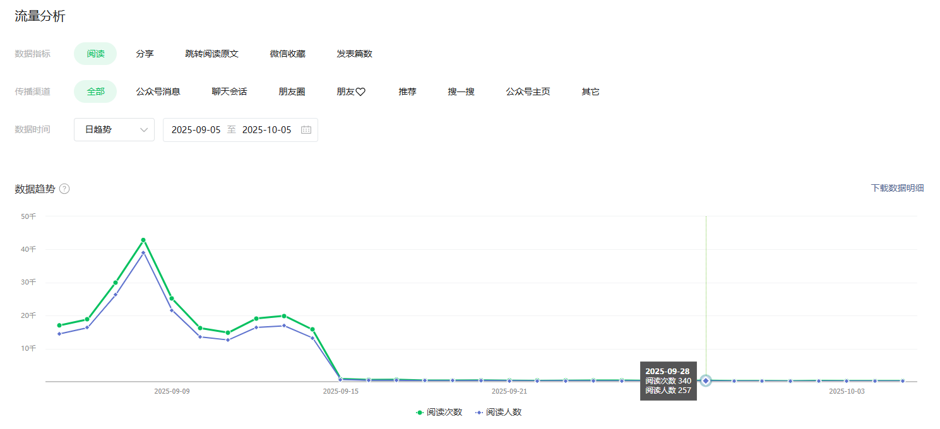Click the green peak point near 43千

point(143,240)
